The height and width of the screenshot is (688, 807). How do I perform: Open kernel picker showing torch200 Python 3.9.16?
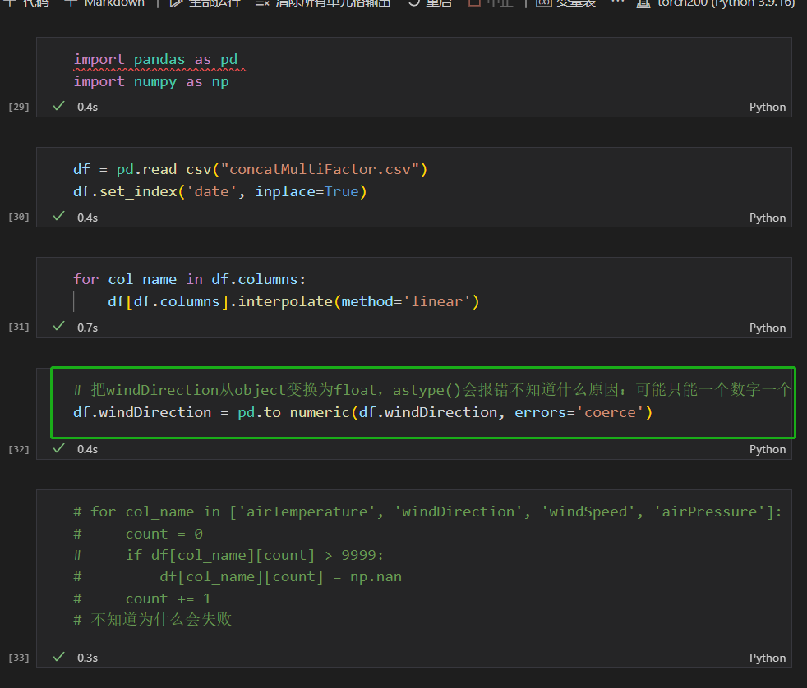tap(717, 3)
